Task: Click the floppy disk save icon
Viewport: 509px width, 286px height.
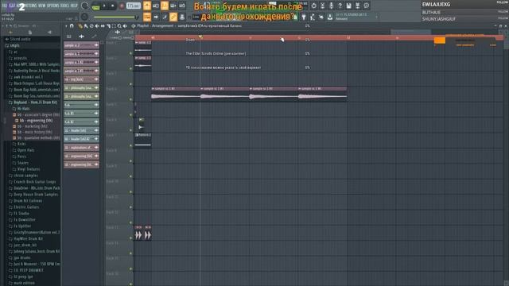Action: tap(348, 6)
